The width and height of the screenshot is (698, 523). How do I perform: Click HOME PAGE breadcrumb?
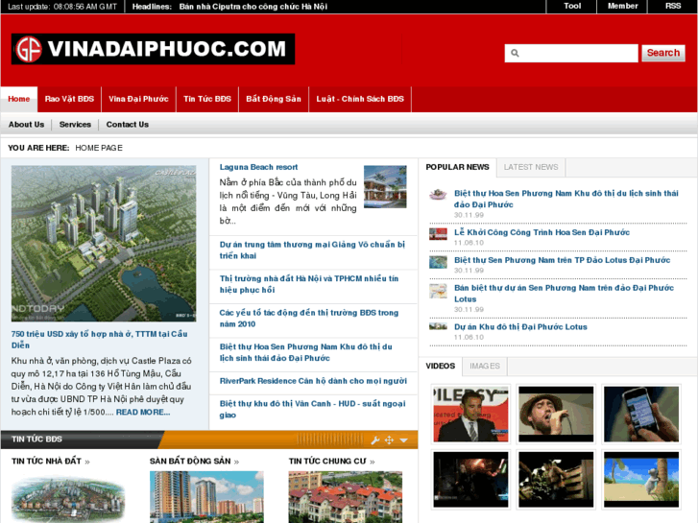99,148
